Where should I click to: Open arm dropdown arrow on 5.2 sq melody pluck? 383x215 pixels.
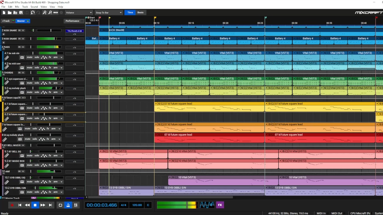[61, 92]
